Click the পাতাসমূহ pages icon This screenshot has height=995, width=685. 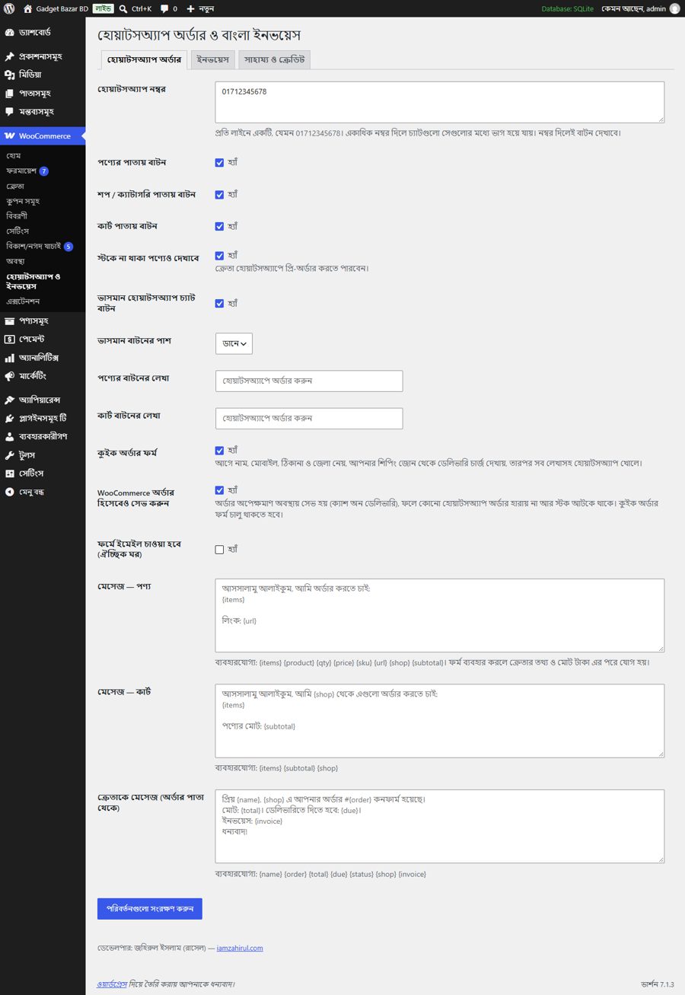9,93
